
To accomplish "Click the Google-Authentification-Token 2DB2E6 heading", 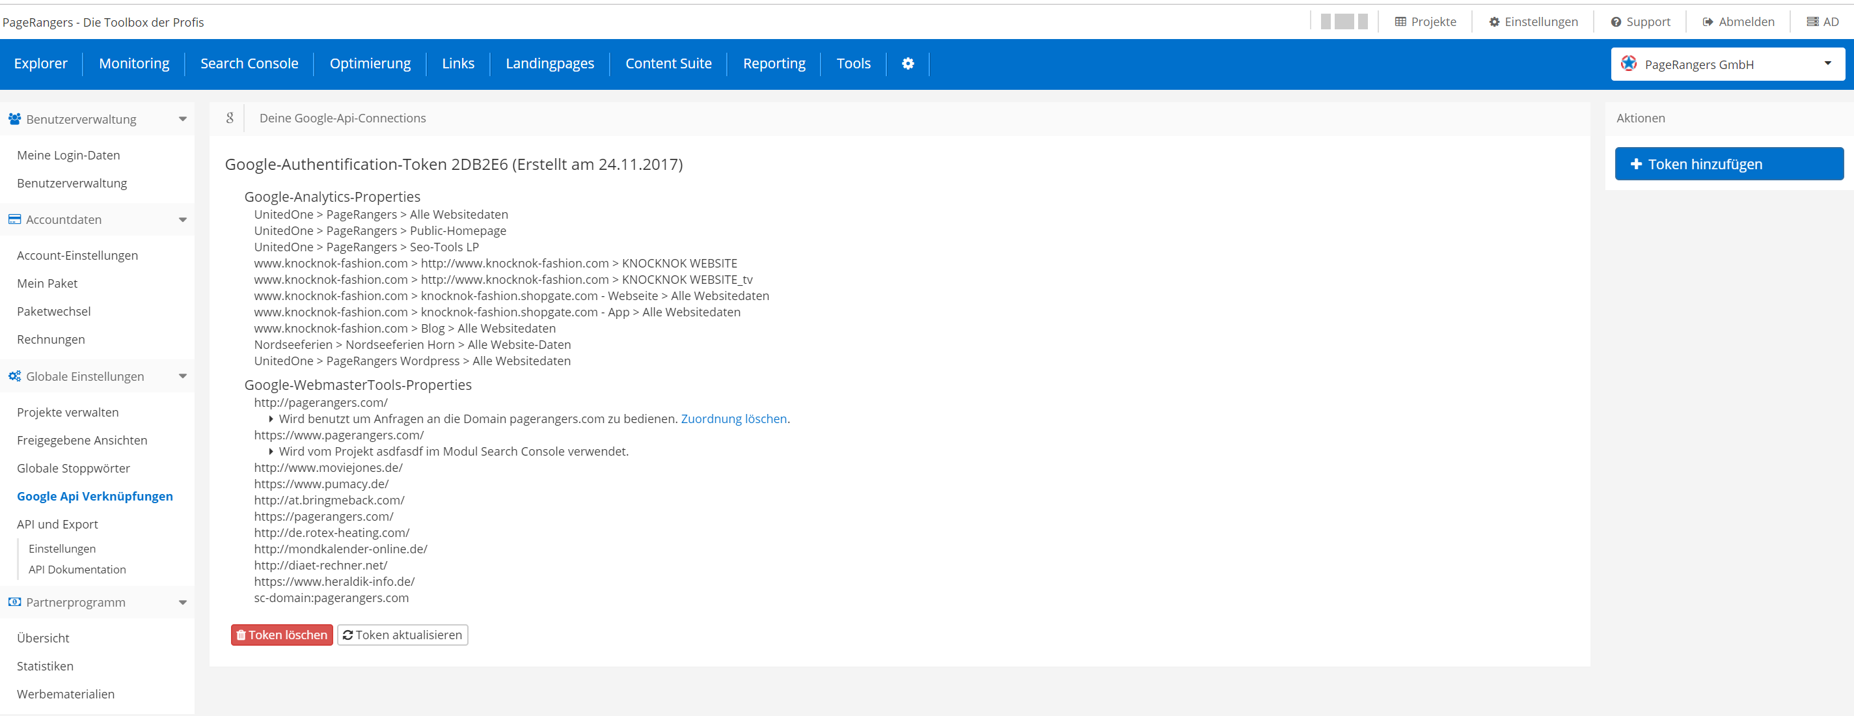I will (x=454, y=164).
